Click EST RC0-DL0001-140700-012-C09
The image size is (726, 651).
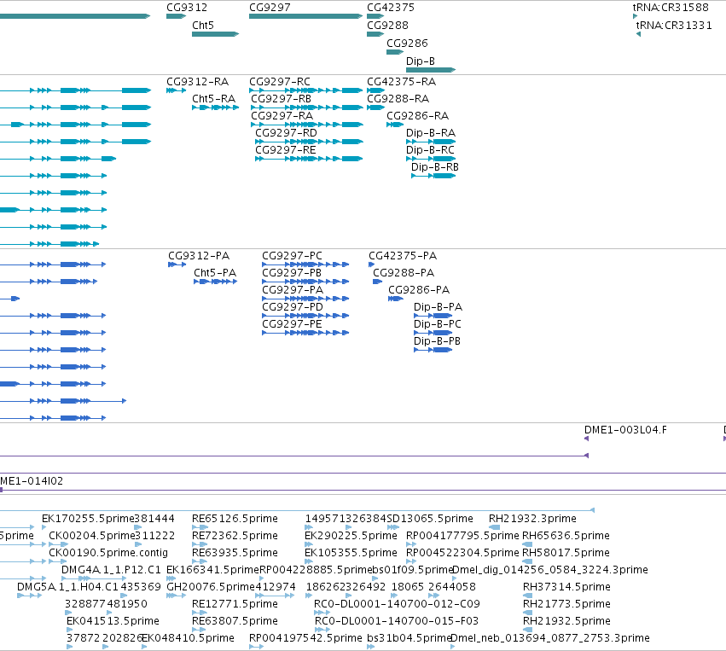click(x=397, y=604)
